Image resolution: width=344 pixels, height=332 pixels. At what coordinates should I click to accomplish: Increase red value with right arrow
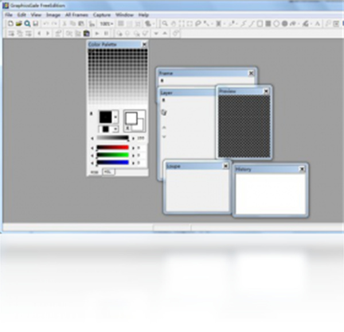pyautogui.click(x=133, y=148)
